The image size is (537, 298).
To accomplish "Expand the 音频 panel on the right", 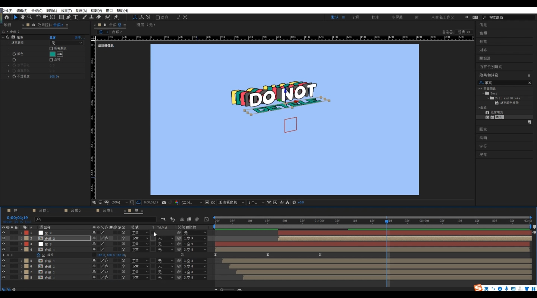I will (483, 33).
